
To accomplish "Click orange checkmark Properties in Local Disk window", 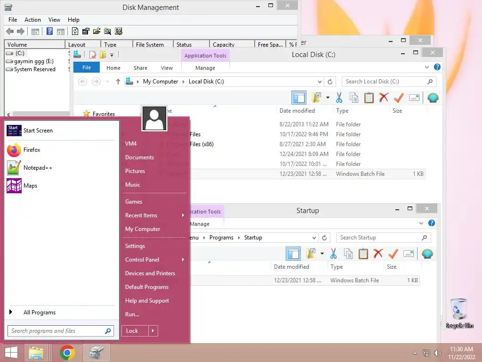I will pos(399,98).
